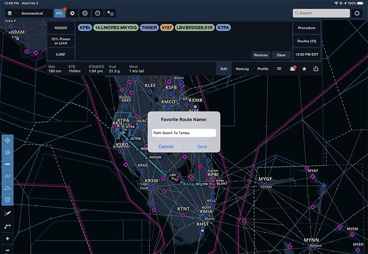This screenshot has height=254, width=368.
Task: Select the KTPA destination chip
Action: coord(223,28)
